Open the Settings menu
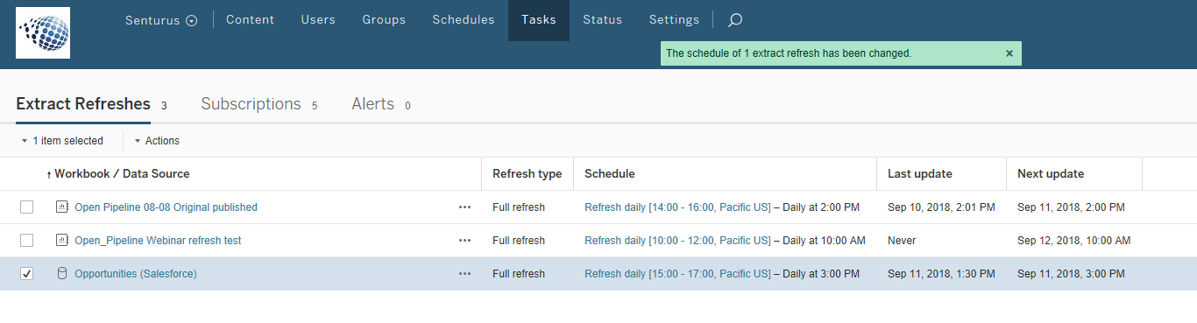 click(674, 19)
